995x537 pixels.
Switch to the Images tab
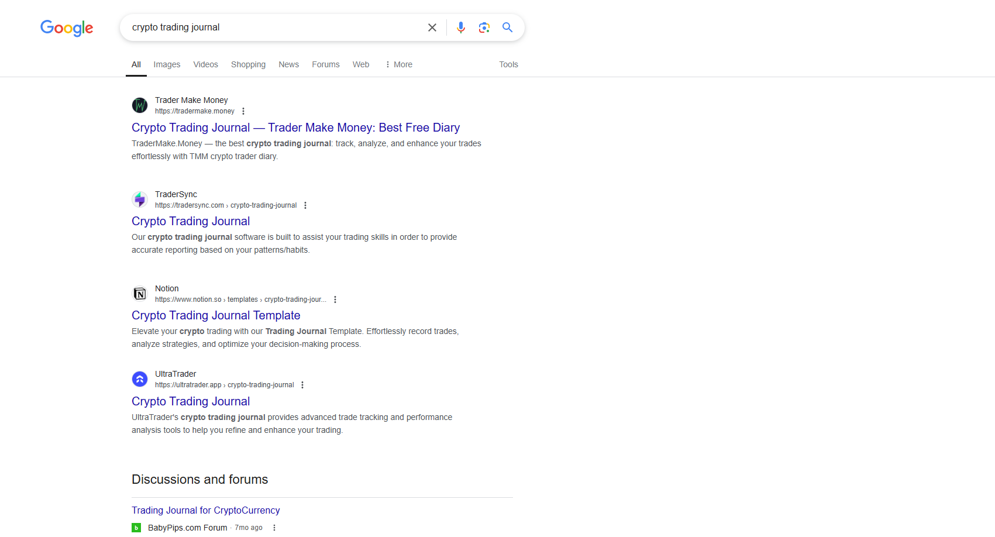167,64
